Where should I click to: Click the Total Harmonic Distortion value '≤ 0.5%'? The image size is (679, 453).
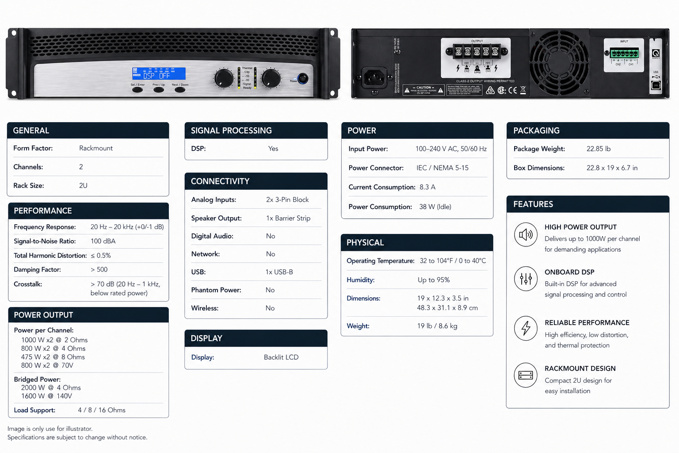pos(101,255)
